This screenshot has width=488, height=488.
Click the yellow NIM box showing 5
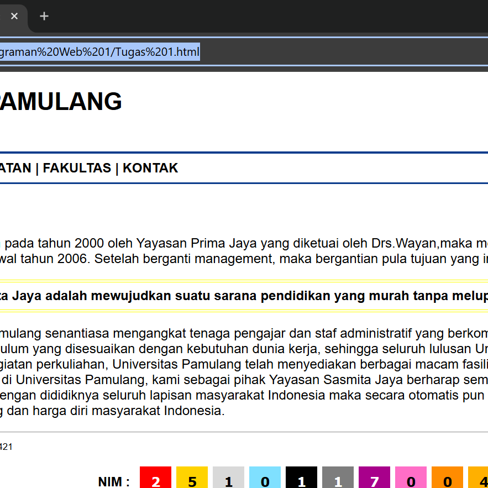(192, 477)
